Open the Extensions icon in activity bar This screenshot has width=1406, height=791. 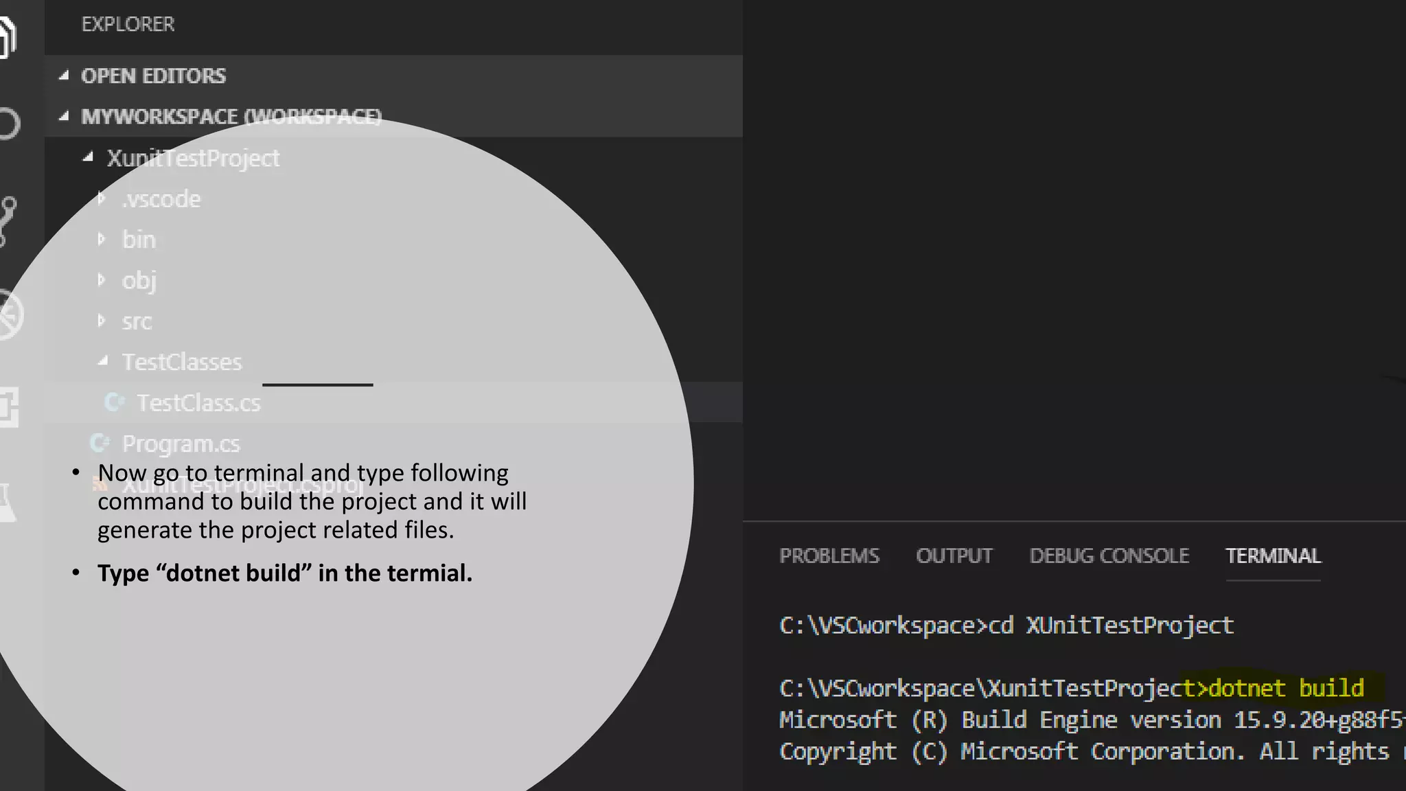click(x=8, y=406)
